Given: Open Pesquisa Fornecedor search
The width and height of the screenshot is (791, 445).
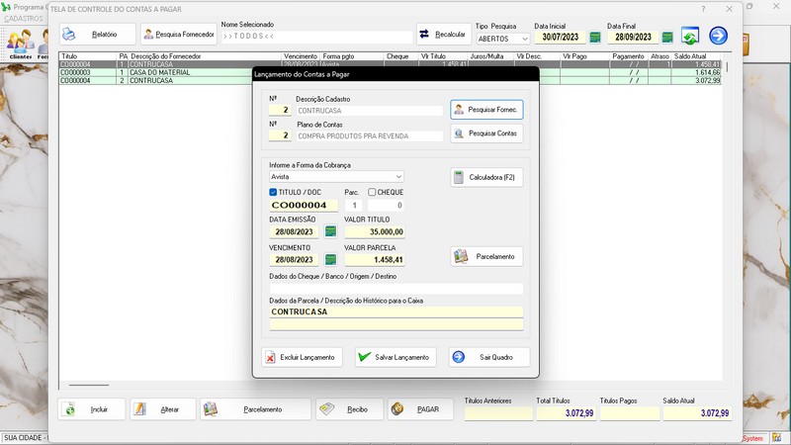Looking at the screenshot, I should point(179,35).
